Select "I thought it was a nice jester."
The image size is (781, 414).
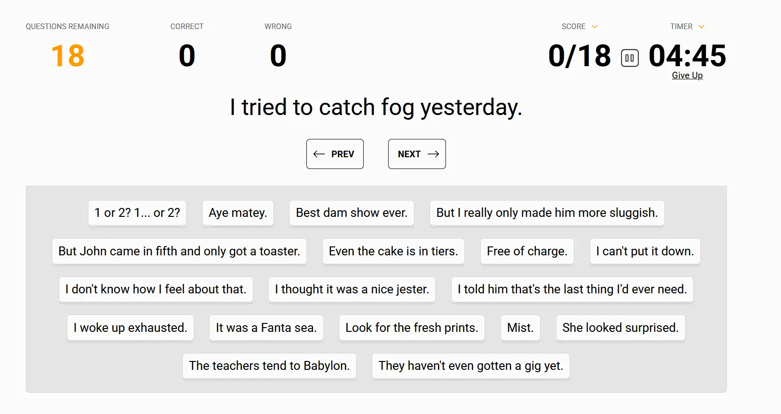352,290
